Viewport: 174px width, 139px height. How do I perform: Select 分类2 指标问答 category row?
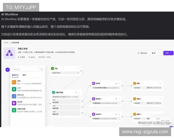tap(66, 107)
